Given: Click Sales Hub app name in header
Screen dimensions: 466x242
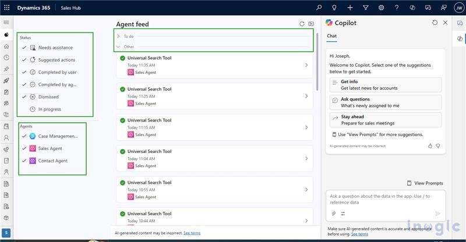Looking at the screenshot, I should (70, 8).
